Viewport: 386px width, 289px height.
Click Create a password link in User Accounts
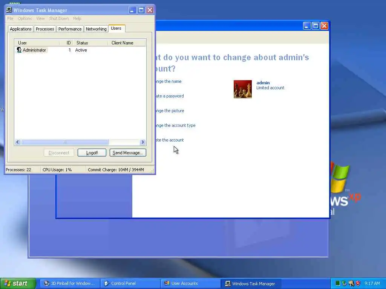coord(170,96)
